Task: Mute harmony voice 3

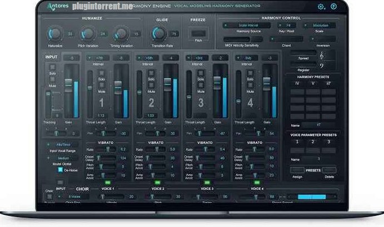Action: [x=201, y=85]
